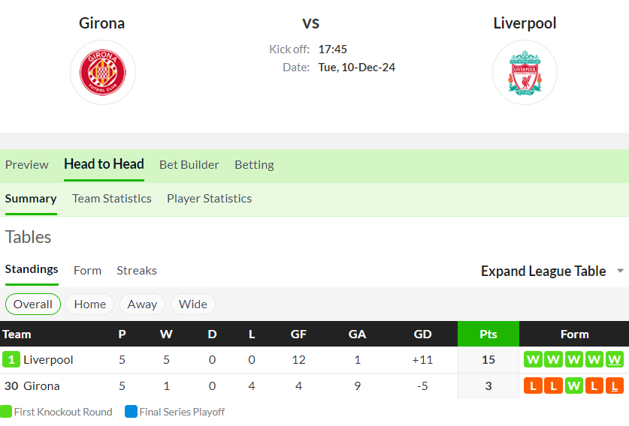The height and width of the screenshot is (426, 629).
Task: Select the Home standings filter
Action: tap(90, 304)
